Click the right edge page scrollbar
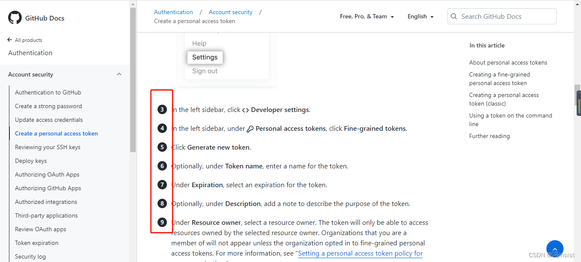The image size is (581, 262). pos(578,103)
